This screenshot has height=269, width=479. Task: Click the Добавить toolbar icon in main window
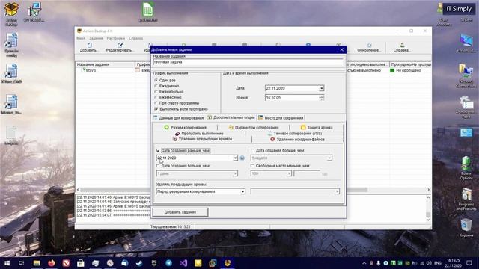click(x=89, y=47)
